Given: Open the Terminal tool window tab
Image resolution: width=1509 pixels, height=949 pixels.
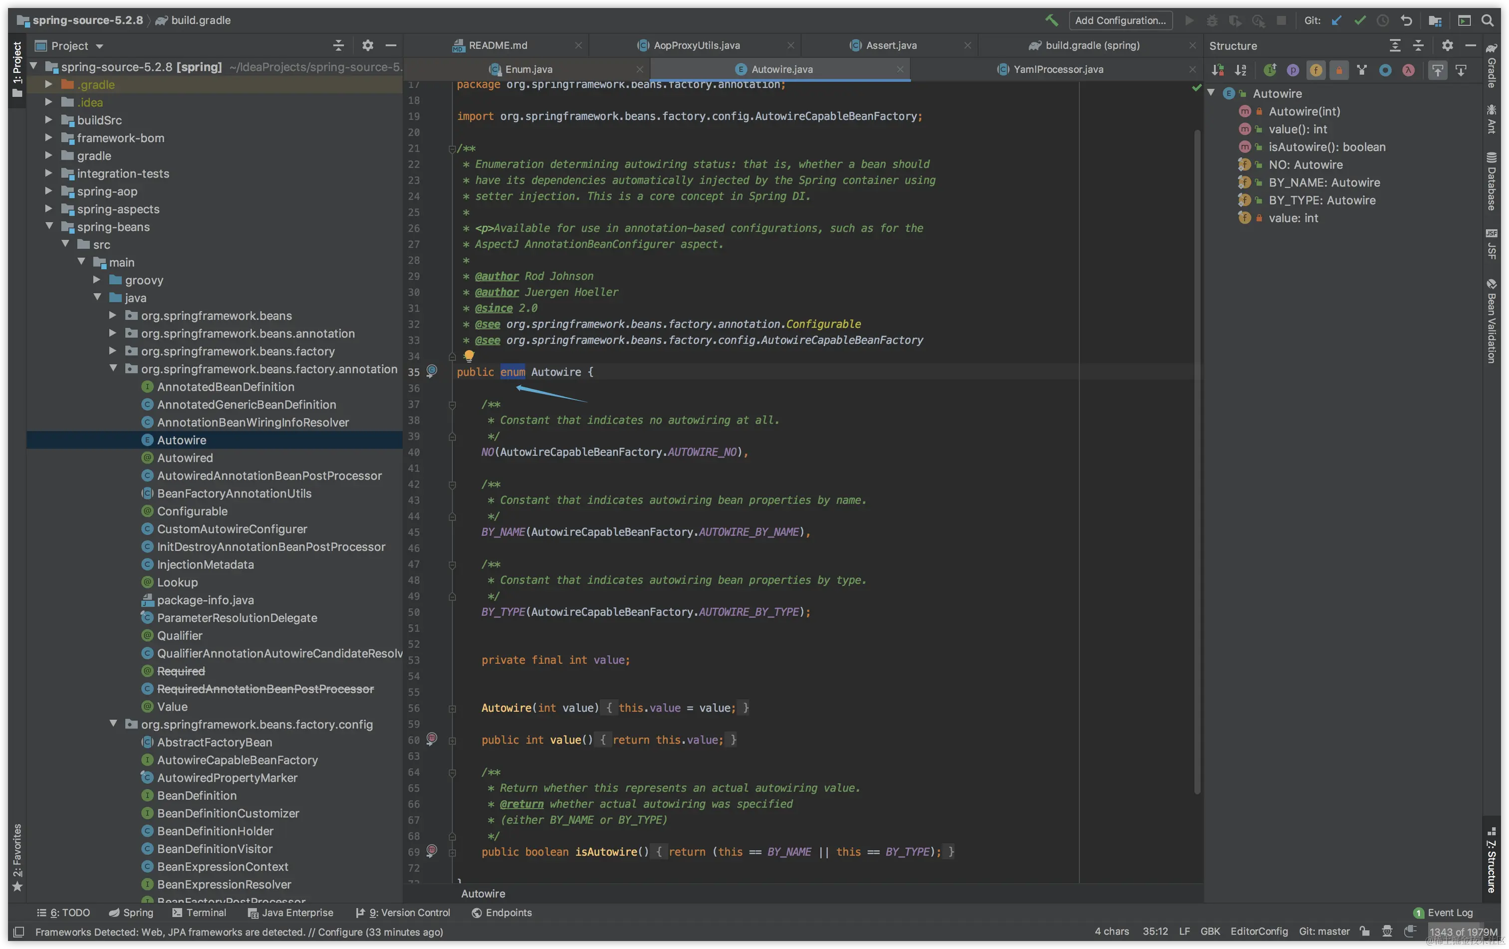Looking at the screenshot, I should [199, 913].
